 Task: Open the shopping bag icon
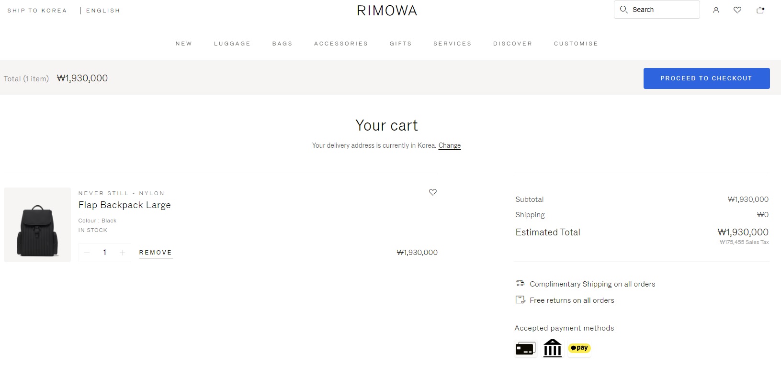tap(760, 10)
